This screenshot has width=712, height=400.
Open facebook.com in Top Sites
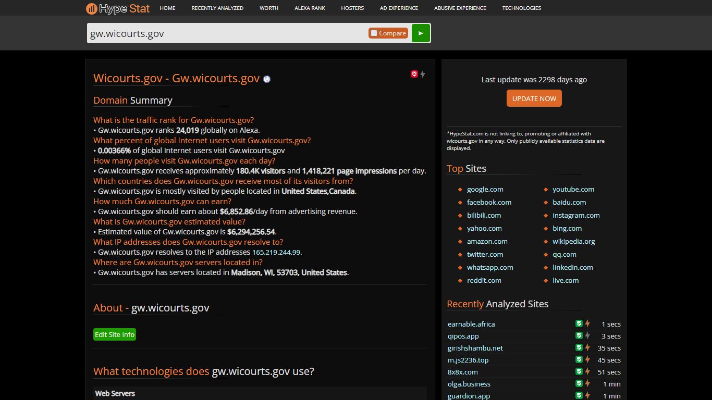click(489, 202)
